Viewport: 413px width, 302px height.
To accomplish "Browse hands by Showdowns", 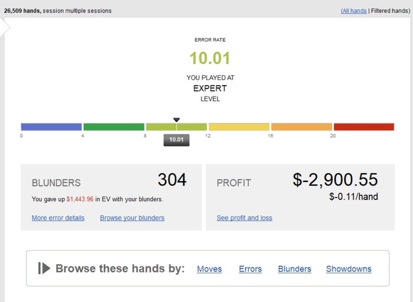I will (x=349, y=269).
